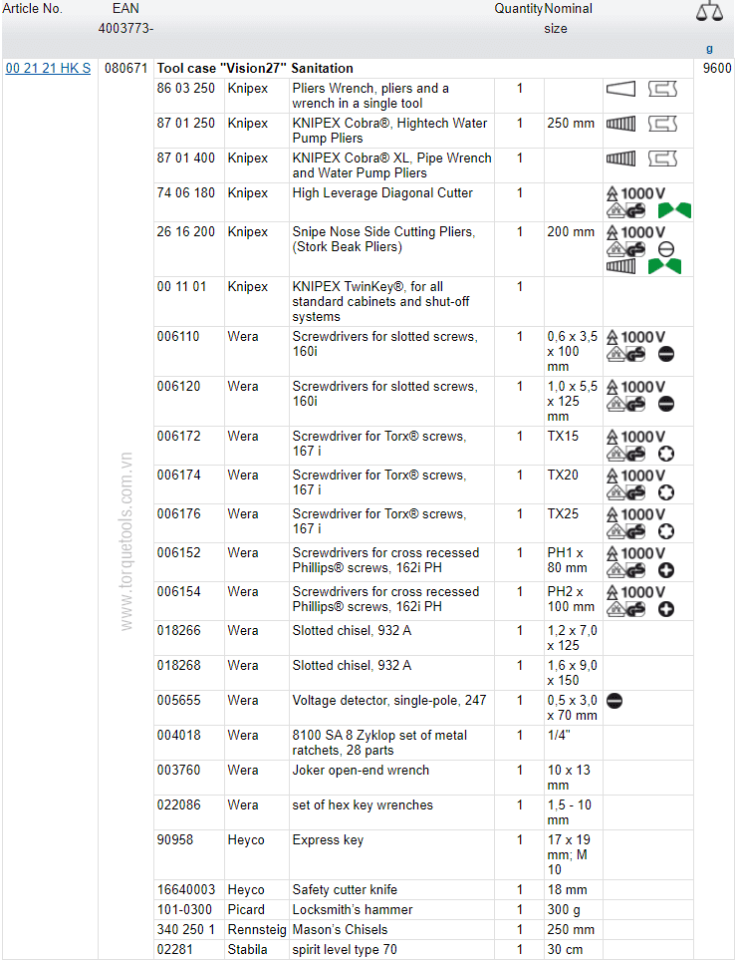Click the Nominal size column header
The image size is (736, 961).
coord(568,18)
